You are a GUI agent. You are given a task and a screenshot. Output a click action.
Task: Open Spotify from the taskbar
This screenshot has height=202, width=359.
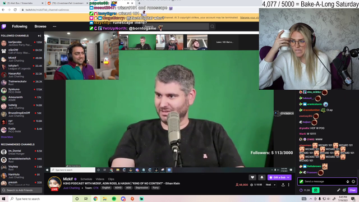(114, 199)
